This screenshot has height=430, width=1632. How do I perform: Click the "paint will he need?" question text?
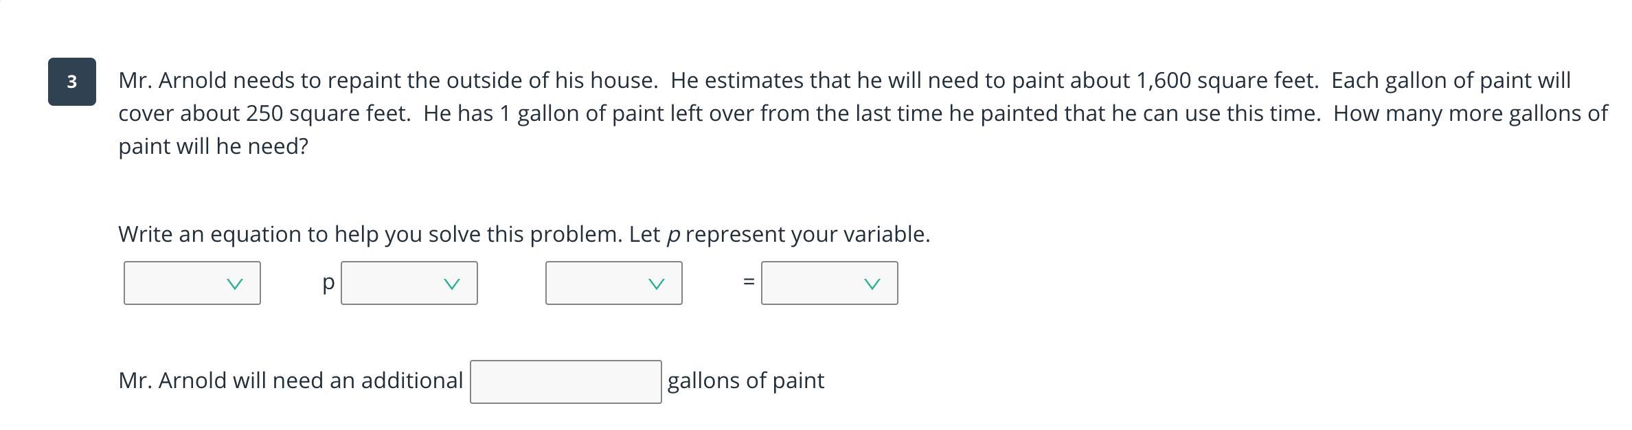pos(214,146)
